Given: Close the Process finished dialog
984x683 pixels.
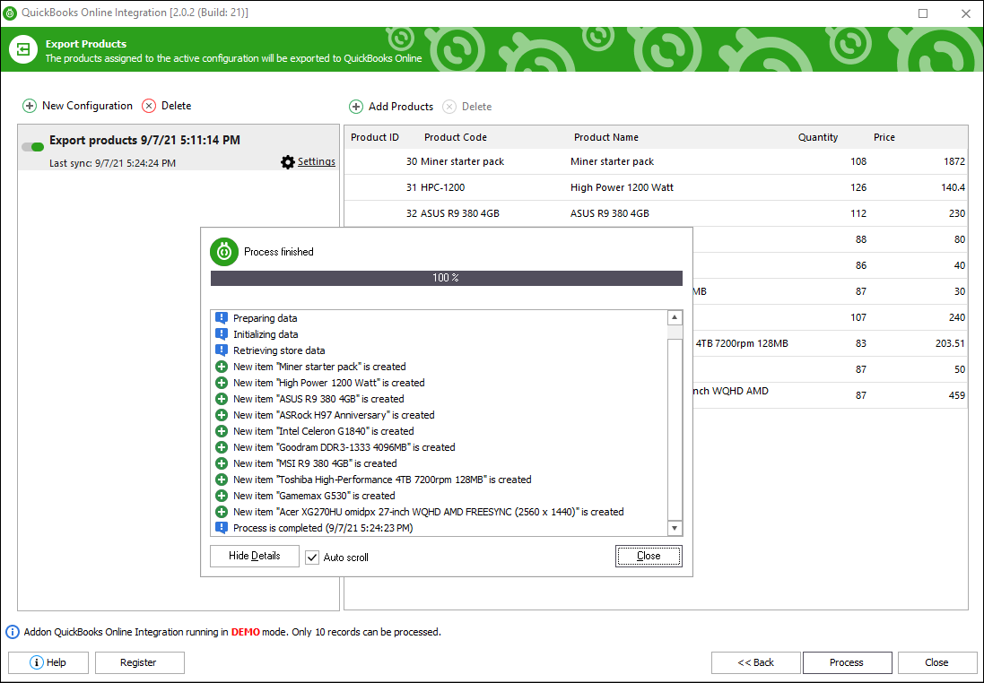Looking at the screenshot, I should pos(649,556).
